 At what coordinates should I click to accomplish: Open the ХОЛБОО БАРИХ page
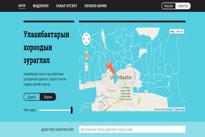95,6
